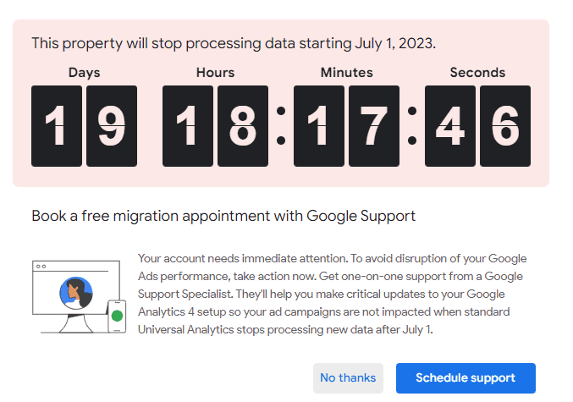Click the Minutes digit card showing 7
The width and height of the screenshot is (573, 402).
[373, 126]
